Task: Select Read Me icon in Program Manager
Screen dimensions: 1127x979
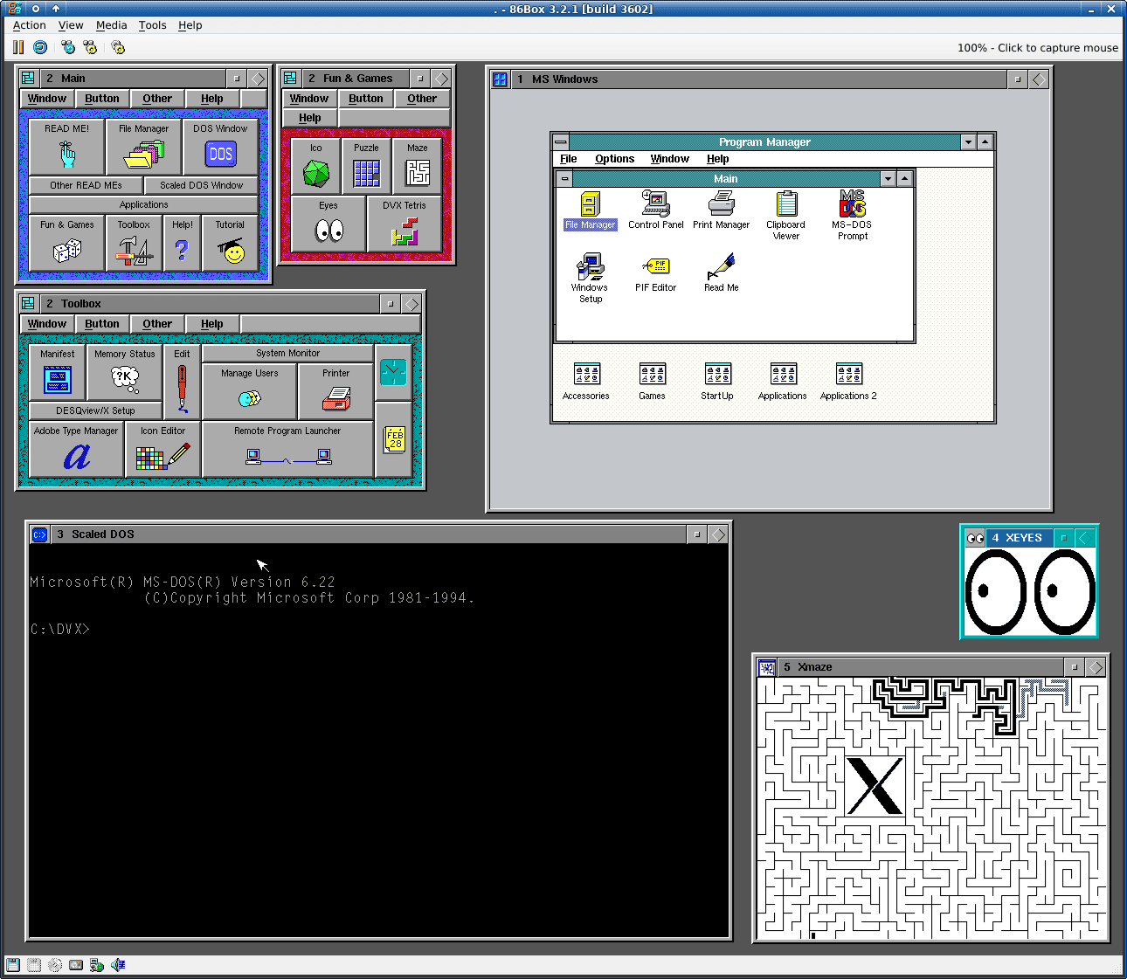Action: tap(721, 273)
